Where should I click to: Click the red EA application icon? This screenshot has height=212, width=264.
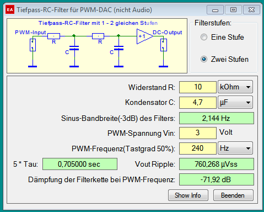[10, 9]
